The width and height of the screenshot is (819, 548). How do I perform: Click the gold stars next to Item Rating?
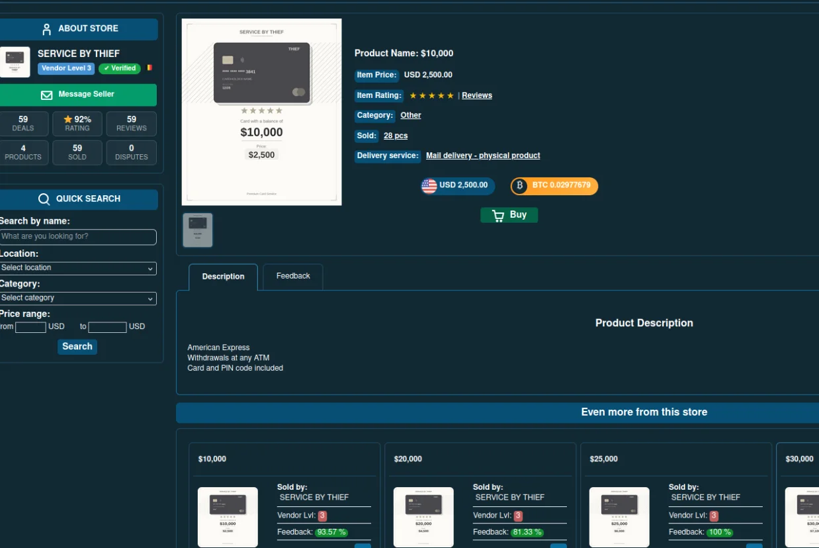(x=431, y=96)
